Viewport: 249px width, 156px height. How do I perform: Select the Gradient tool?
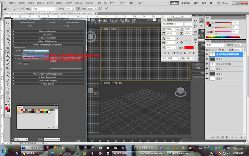(x=8, y=68)
